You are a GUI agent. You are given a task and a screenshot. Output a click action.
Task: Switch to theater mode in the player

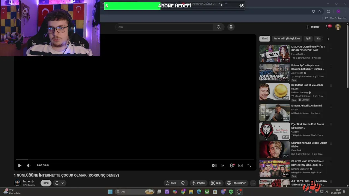[240, 166]
